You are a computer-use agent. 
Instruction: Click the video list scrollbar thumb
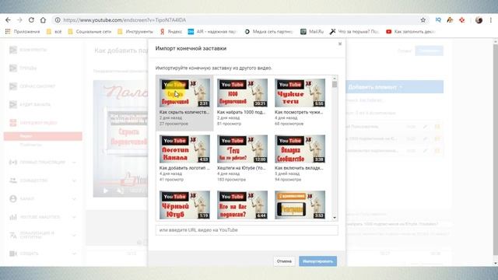click(335, 84)
